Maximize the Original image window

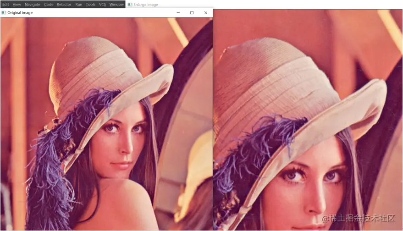point(192,12)
